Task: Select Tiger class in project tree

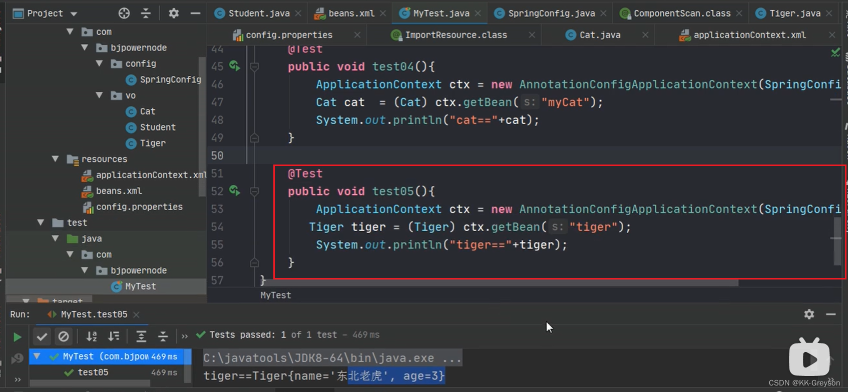Action: (146, 143)
